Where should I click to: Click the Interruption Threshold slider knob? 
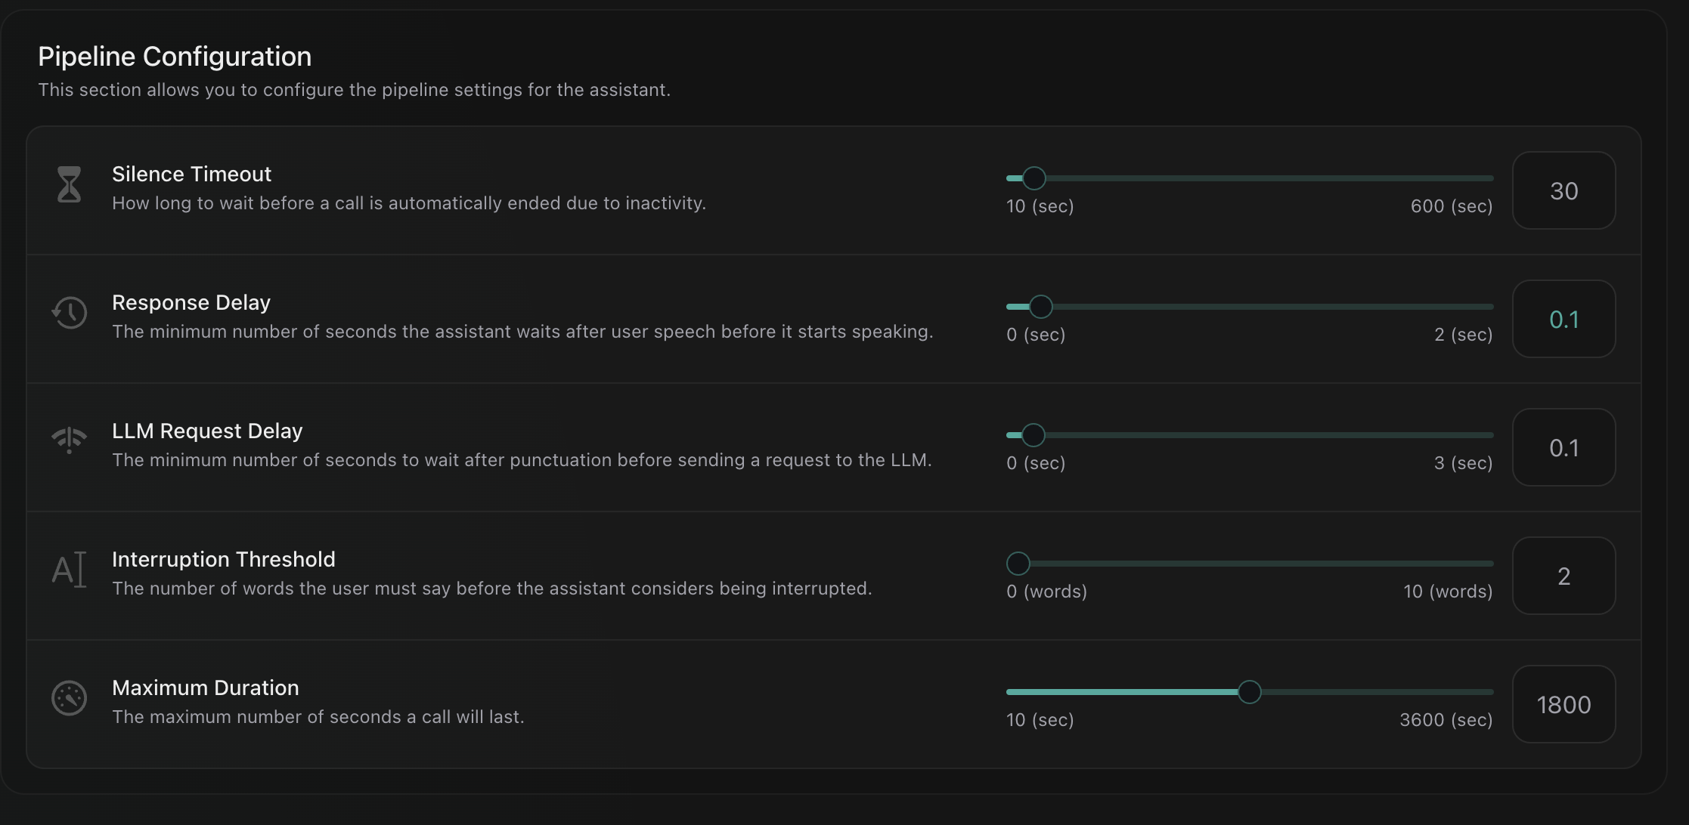(x=1018, y=564)
